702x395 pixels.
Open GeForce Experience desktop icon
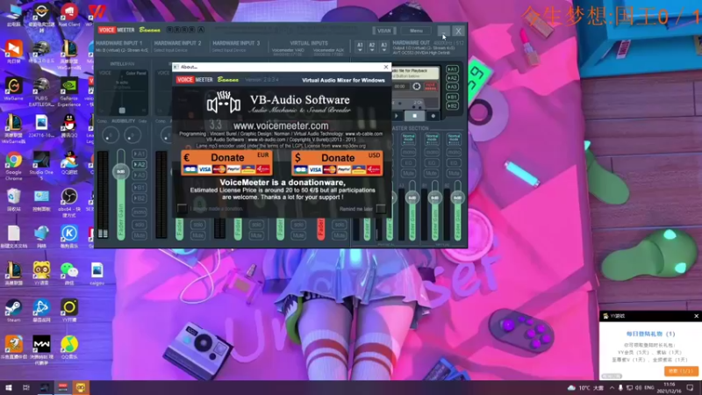tap(69, 93)
